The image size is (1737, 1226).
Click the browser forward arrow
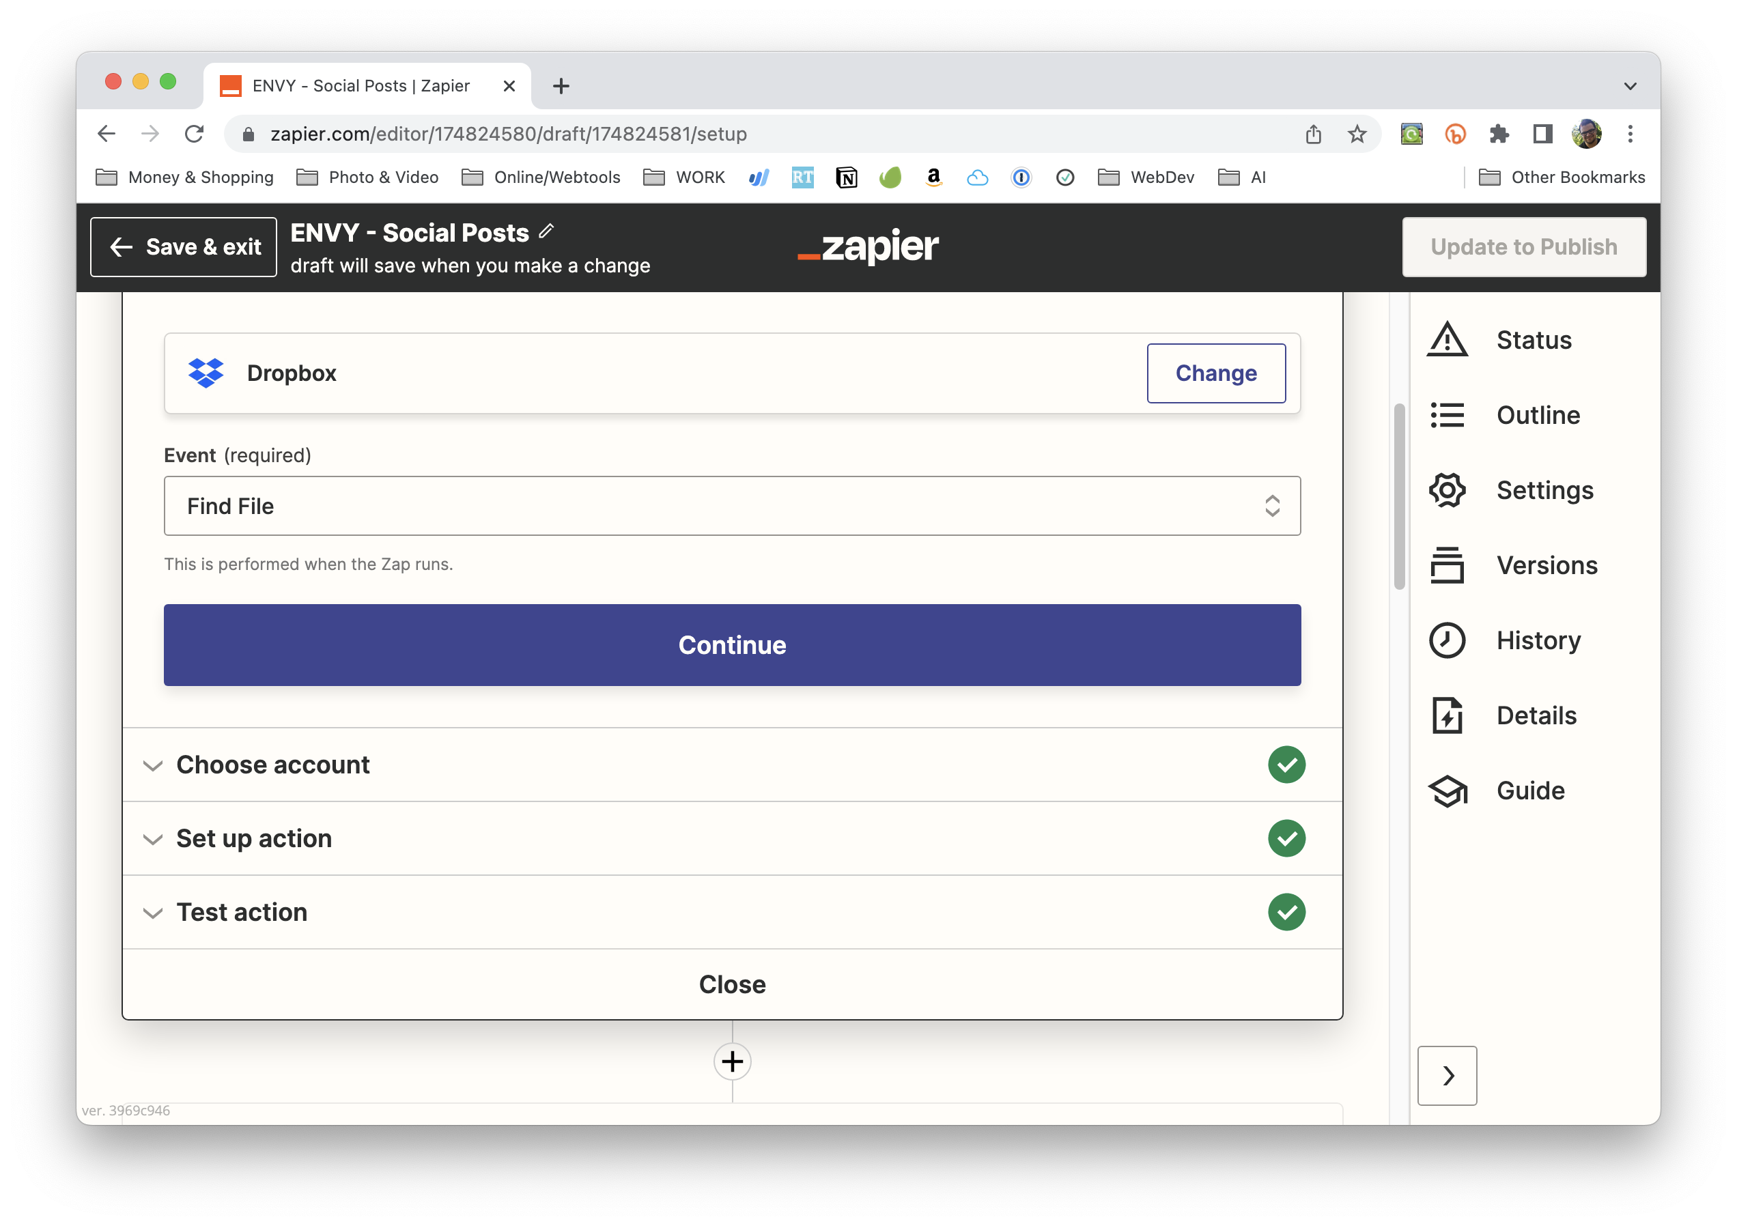point(150,134)
